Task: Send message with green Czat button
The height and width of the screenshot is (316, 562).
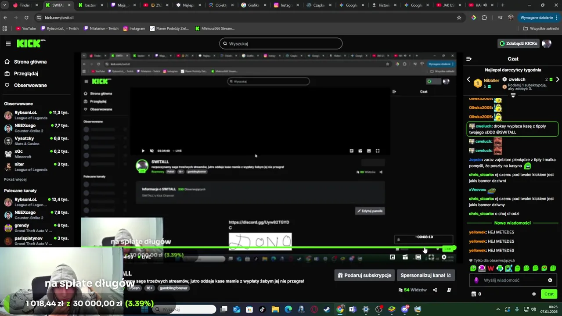Action: [549, 294]
